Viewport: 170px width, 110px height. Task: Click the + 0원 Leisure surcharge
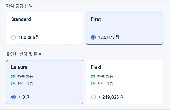point(24,97)
